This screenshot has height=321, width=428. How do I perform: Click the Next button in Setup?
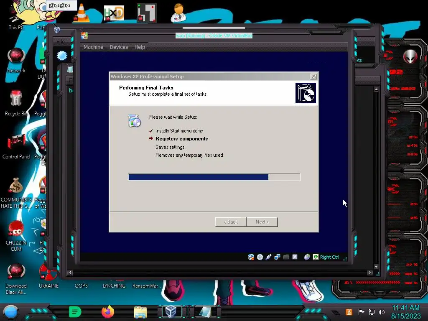tap(262, 222)
